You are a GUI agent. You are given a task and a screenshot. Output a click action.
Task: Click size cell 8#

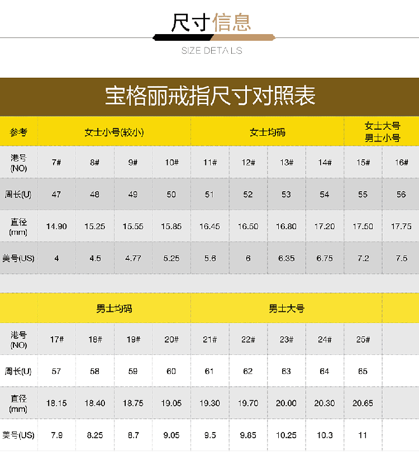pos(94,163)
